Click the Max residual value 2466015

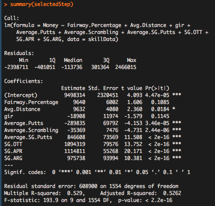coord(125,67)
